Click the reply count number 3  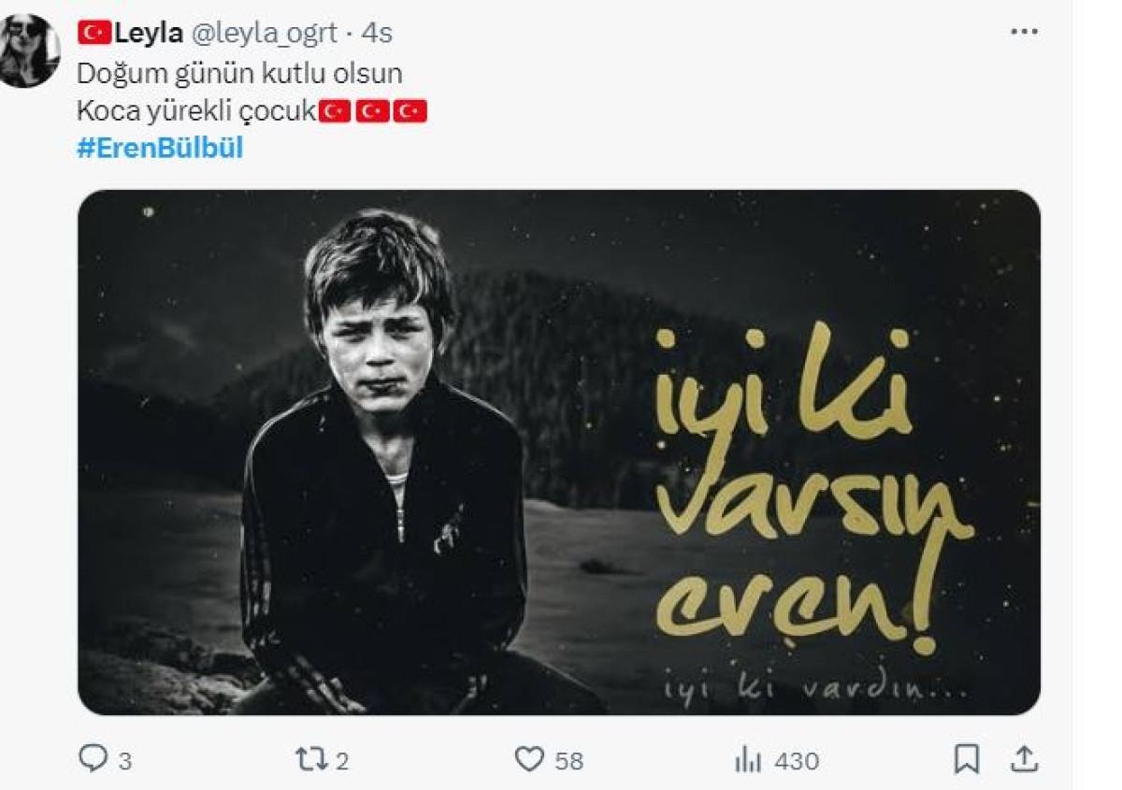[x=125, y=761]
